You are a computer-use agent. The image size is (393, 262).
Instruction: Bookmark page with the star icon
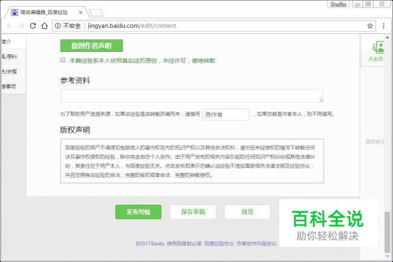pos(370,26)
